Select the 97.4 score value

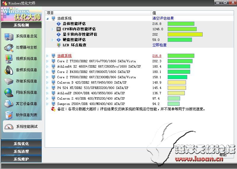pyautogui.click(x=156, y=98)
